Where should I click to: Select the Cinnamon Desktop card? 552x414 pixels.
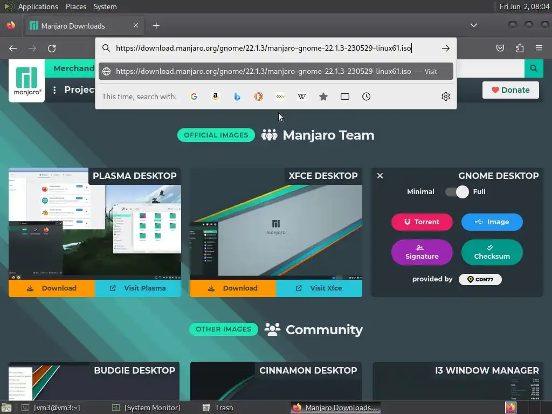(276, 381)
